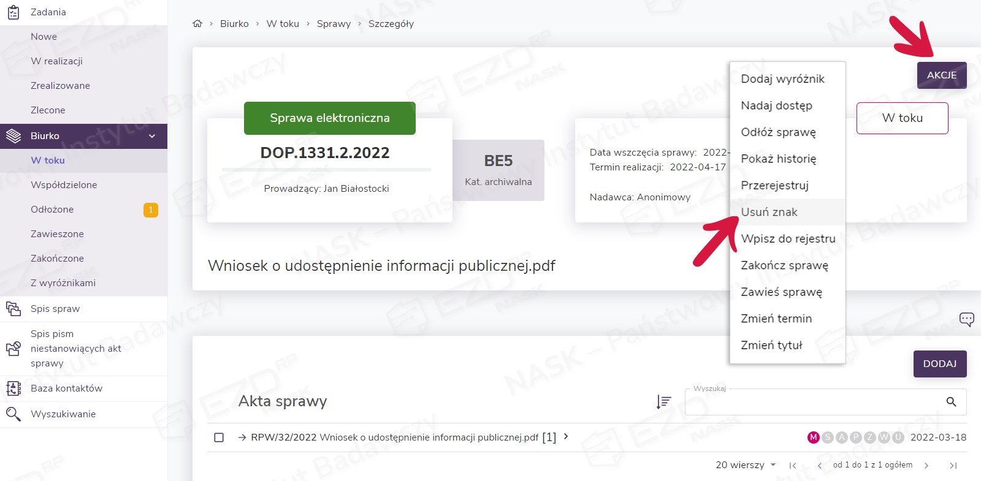The image size is (981, 481).
Task: Expand the RPW/32/2022 document row chevron
Action: click(566, 436)
